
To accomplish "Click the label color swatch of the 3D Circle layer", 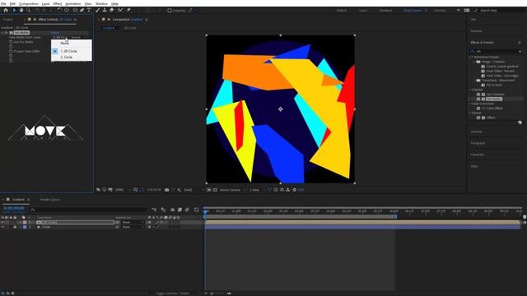I will click(x=25, y=222).
